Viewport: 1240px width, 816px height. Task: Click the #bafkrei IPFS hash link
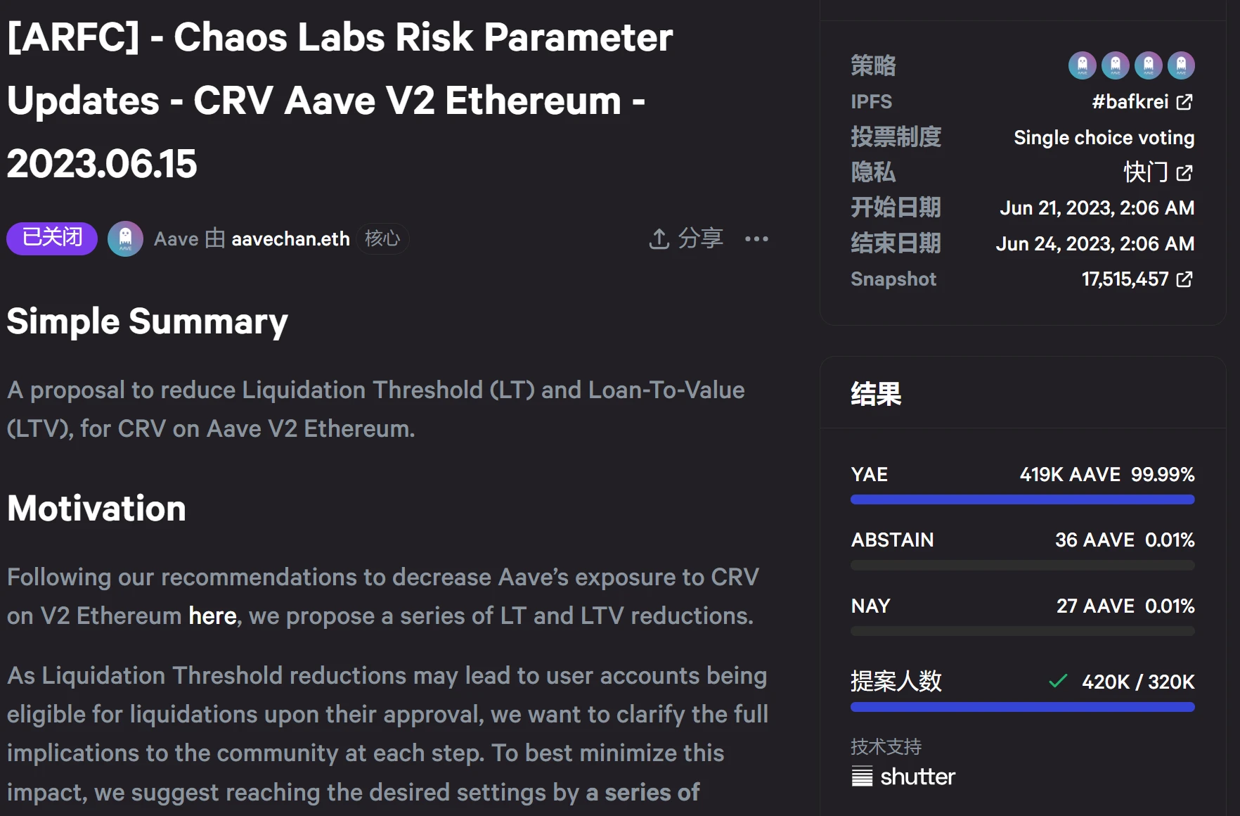click(1130, 102)
